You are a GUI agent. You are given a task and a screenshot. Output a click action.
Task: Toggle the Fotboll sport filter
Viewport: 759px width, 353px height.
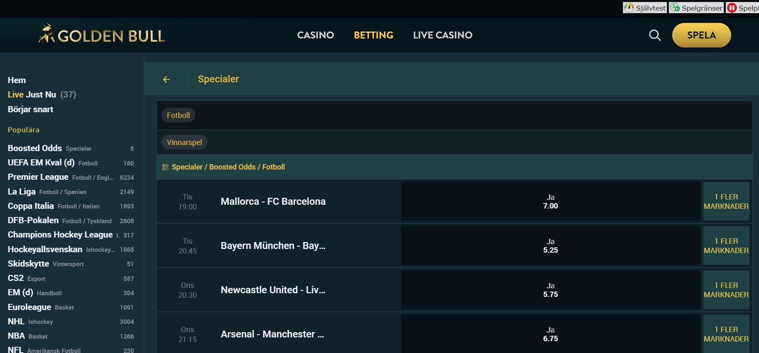tap(178, 115)
